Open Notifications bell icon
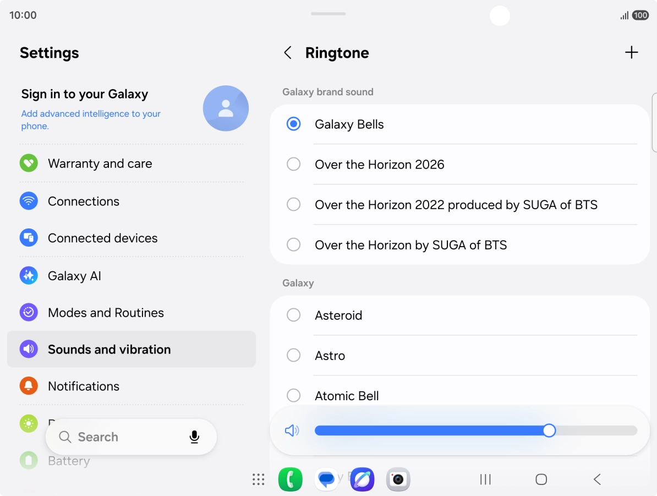657x496 pixels. (29, 386)
